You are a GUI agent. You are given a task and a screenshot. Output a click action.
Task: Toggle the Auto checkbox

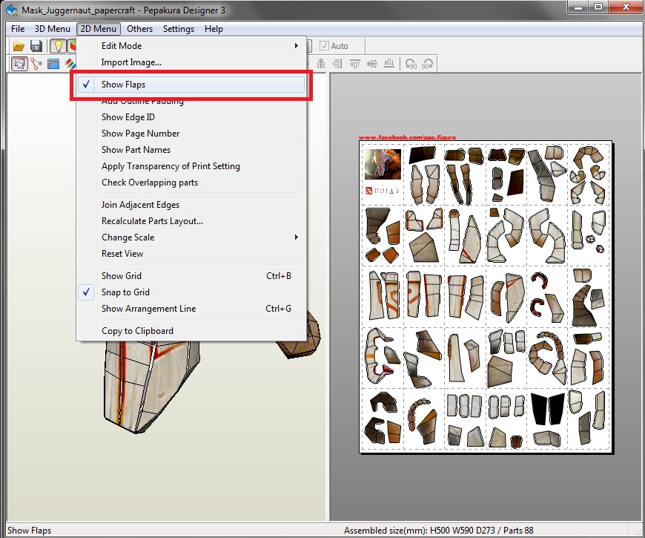(x=324, y=46)
